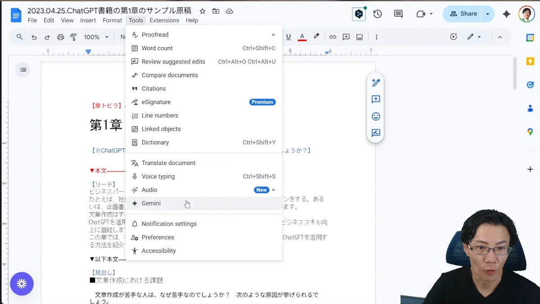Open zoom level 100% dropdown

(x=96, y=37)
